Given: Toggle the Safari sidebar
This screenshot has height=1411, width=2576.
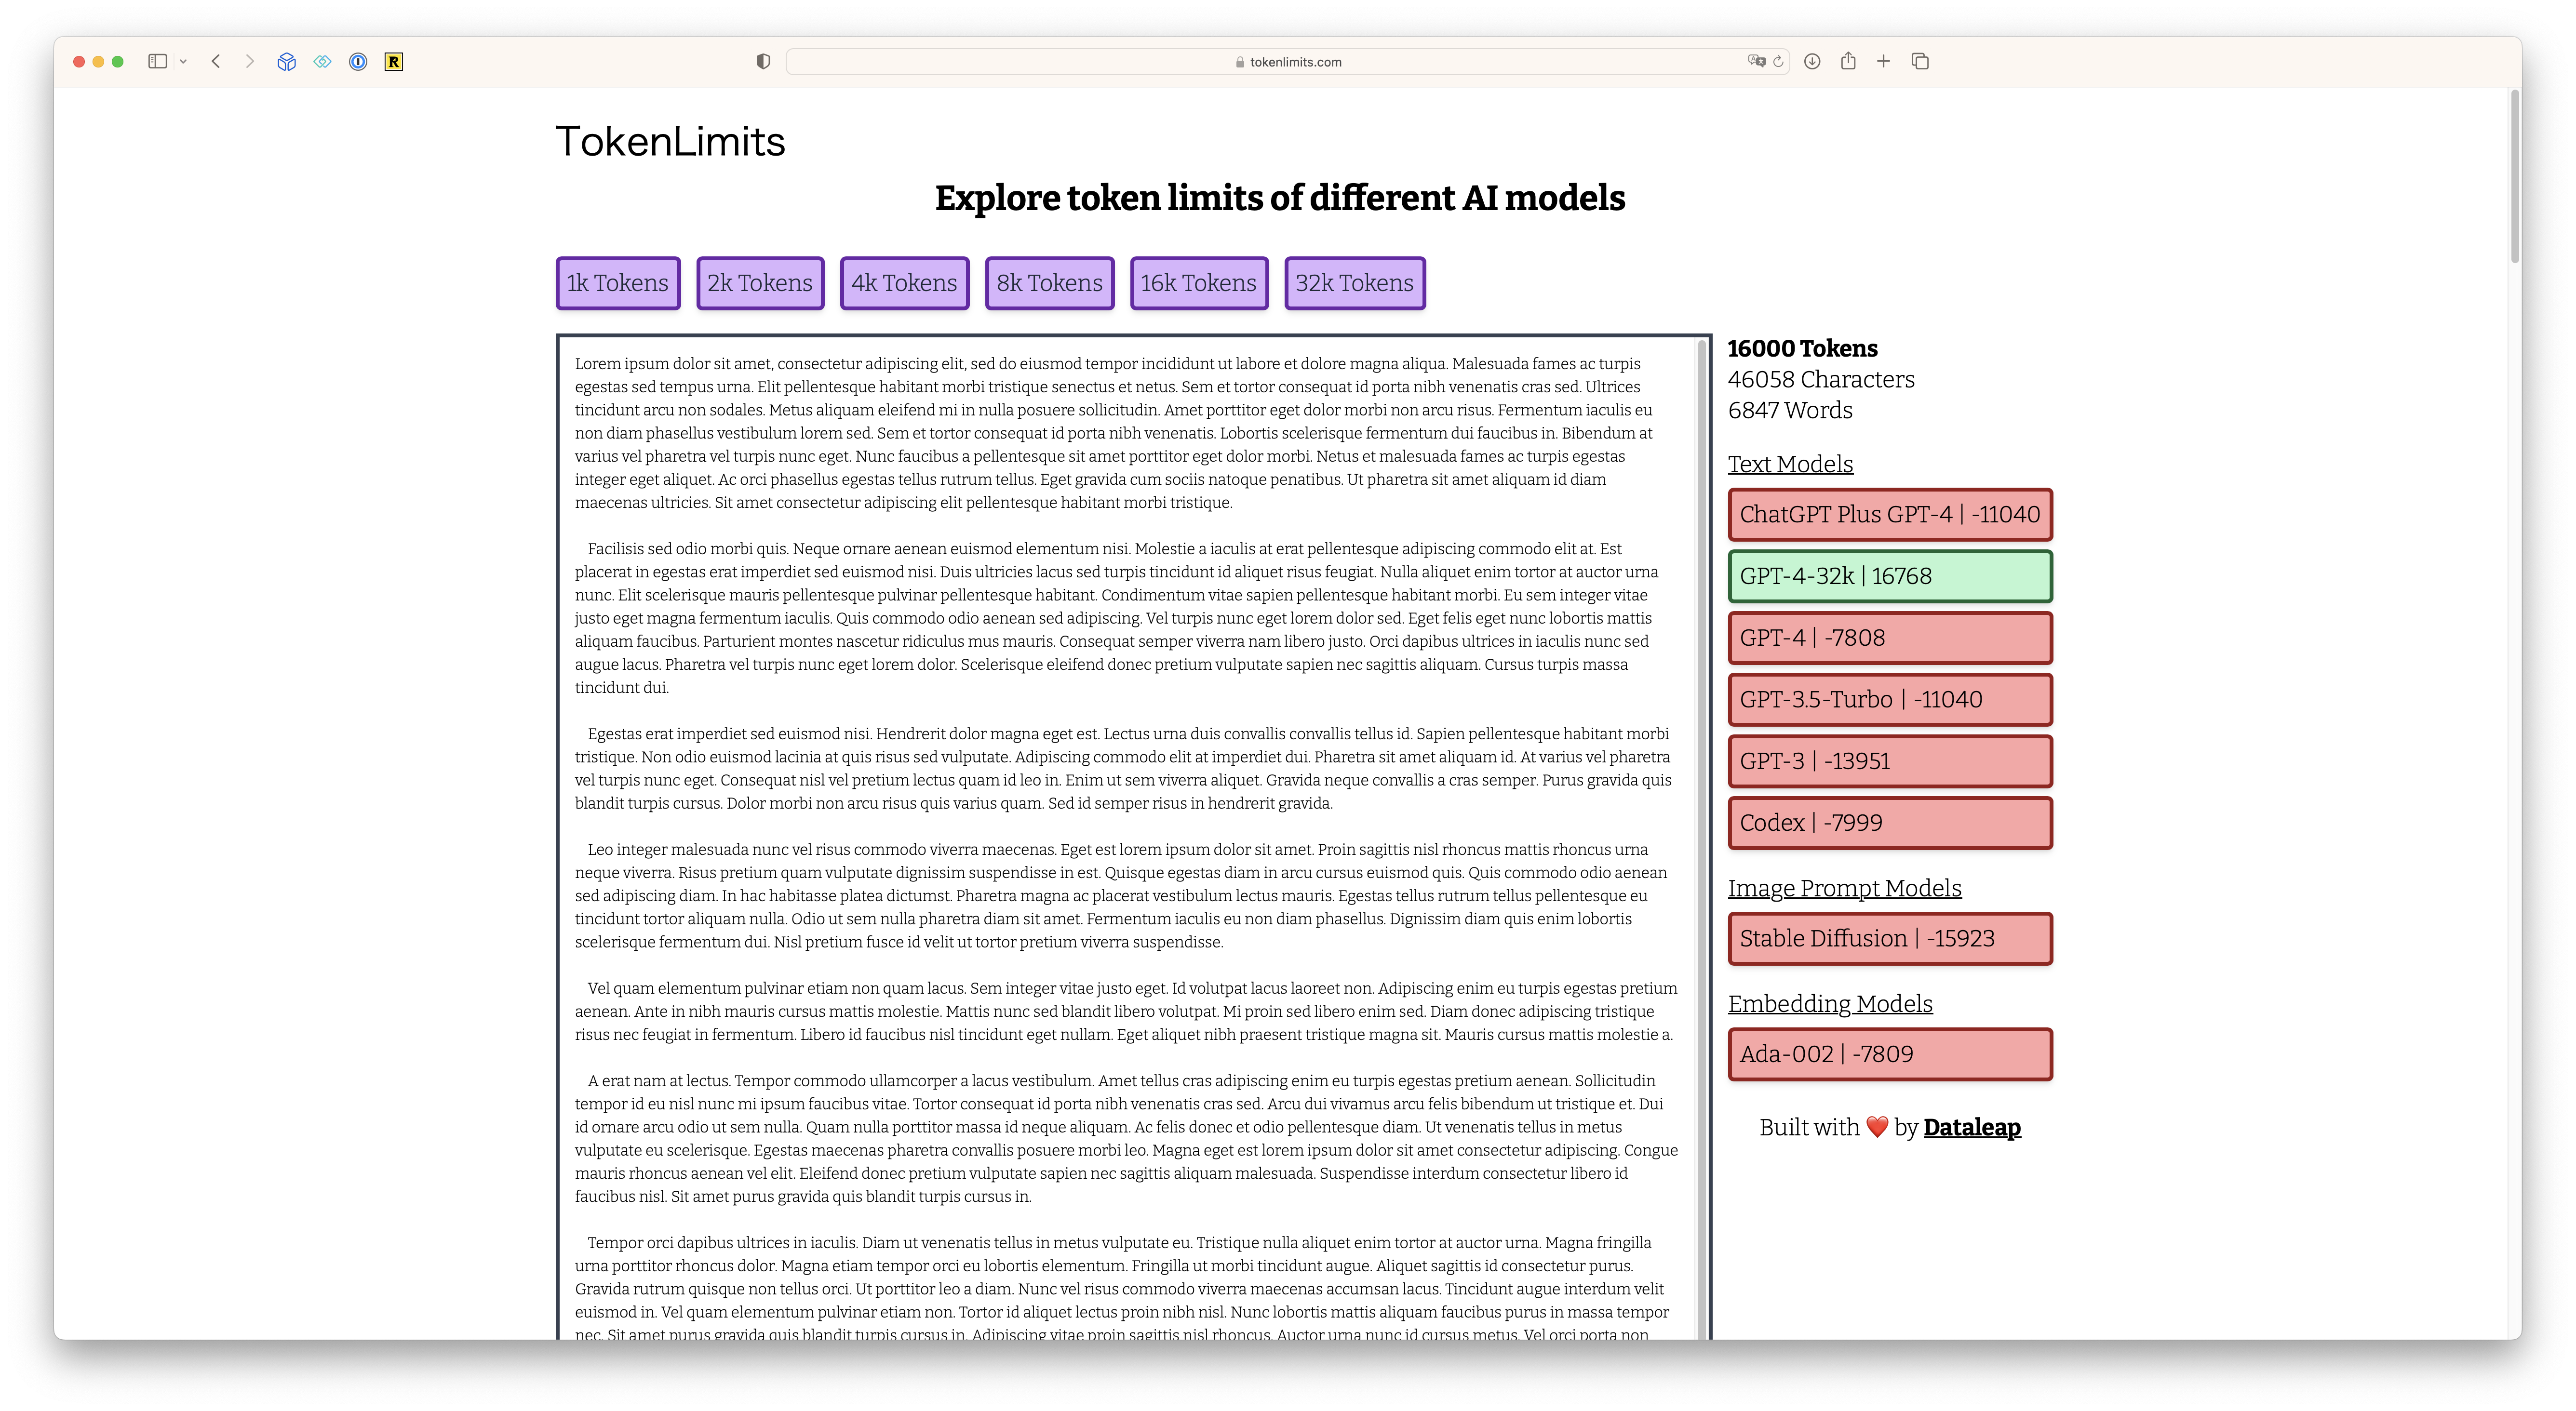Looking at the screenshot, I should click(x=157, y=61).
